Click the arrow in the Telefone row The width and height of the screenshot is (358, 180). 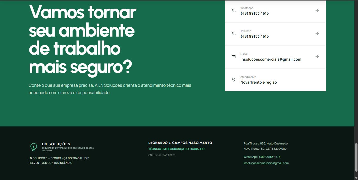point(317,34)
